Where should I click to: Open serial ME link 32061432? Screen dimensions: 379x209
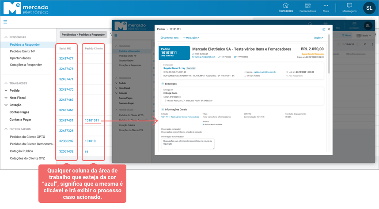click(66, 151)
